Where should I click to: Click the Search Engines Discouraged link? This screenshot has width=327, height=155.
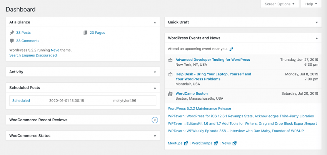click(33, 55)
